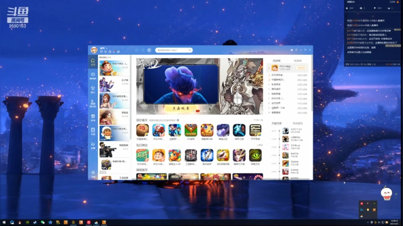403x226 pixels.
Task: Launch the orange fishing game icon
Action: click(207, 130)
